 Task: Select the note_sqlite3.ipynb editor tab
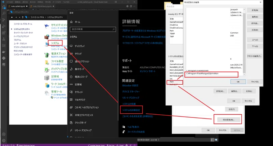coord(18,6)
